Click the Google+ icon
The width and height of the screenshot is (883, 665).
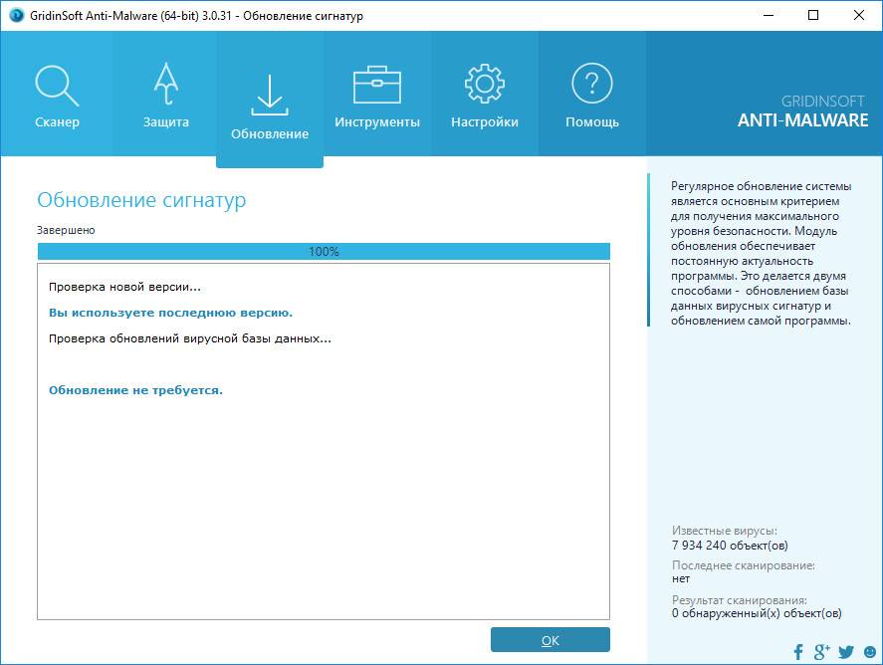click(x=821, y=652)
